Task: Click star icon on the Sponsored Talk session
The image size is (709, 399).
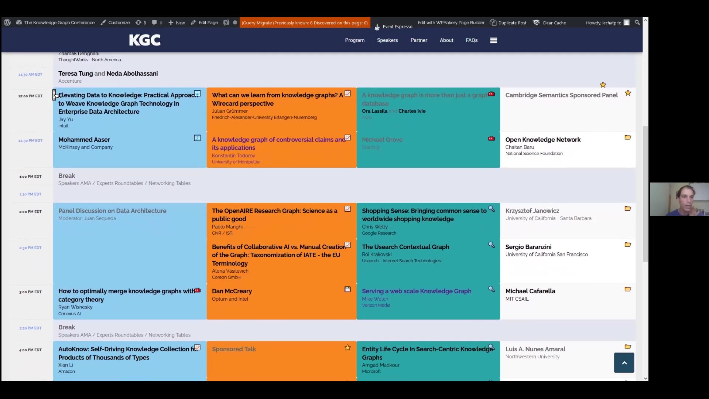Action: 347,348
